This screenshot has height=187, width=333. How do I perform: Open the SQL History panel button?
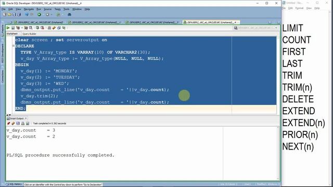tap(14, 184)
